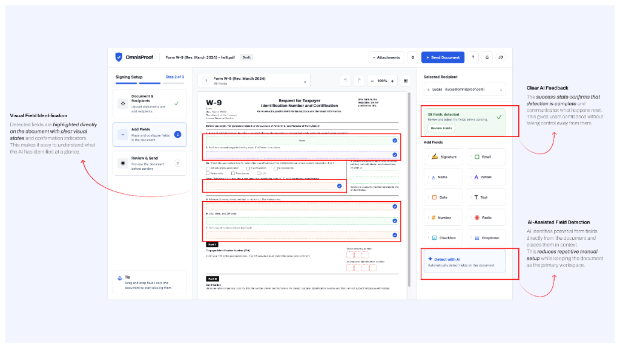
Task: Add a Checkbox field from Add Fields
Action: tap(444, 238)
